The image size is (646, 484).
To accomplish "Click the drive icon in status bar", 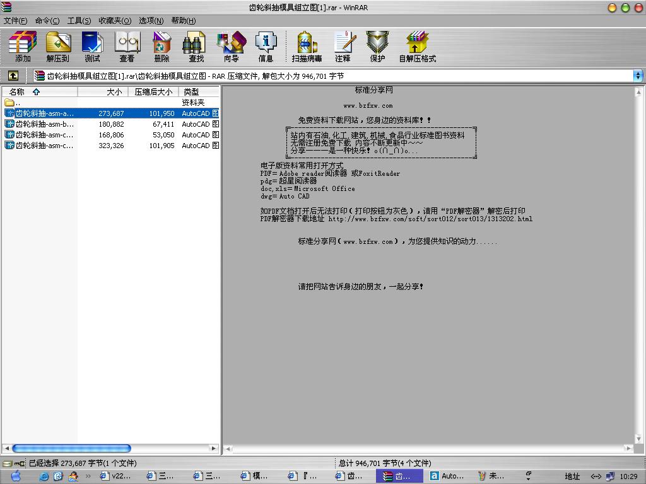I will click(7, 463).
